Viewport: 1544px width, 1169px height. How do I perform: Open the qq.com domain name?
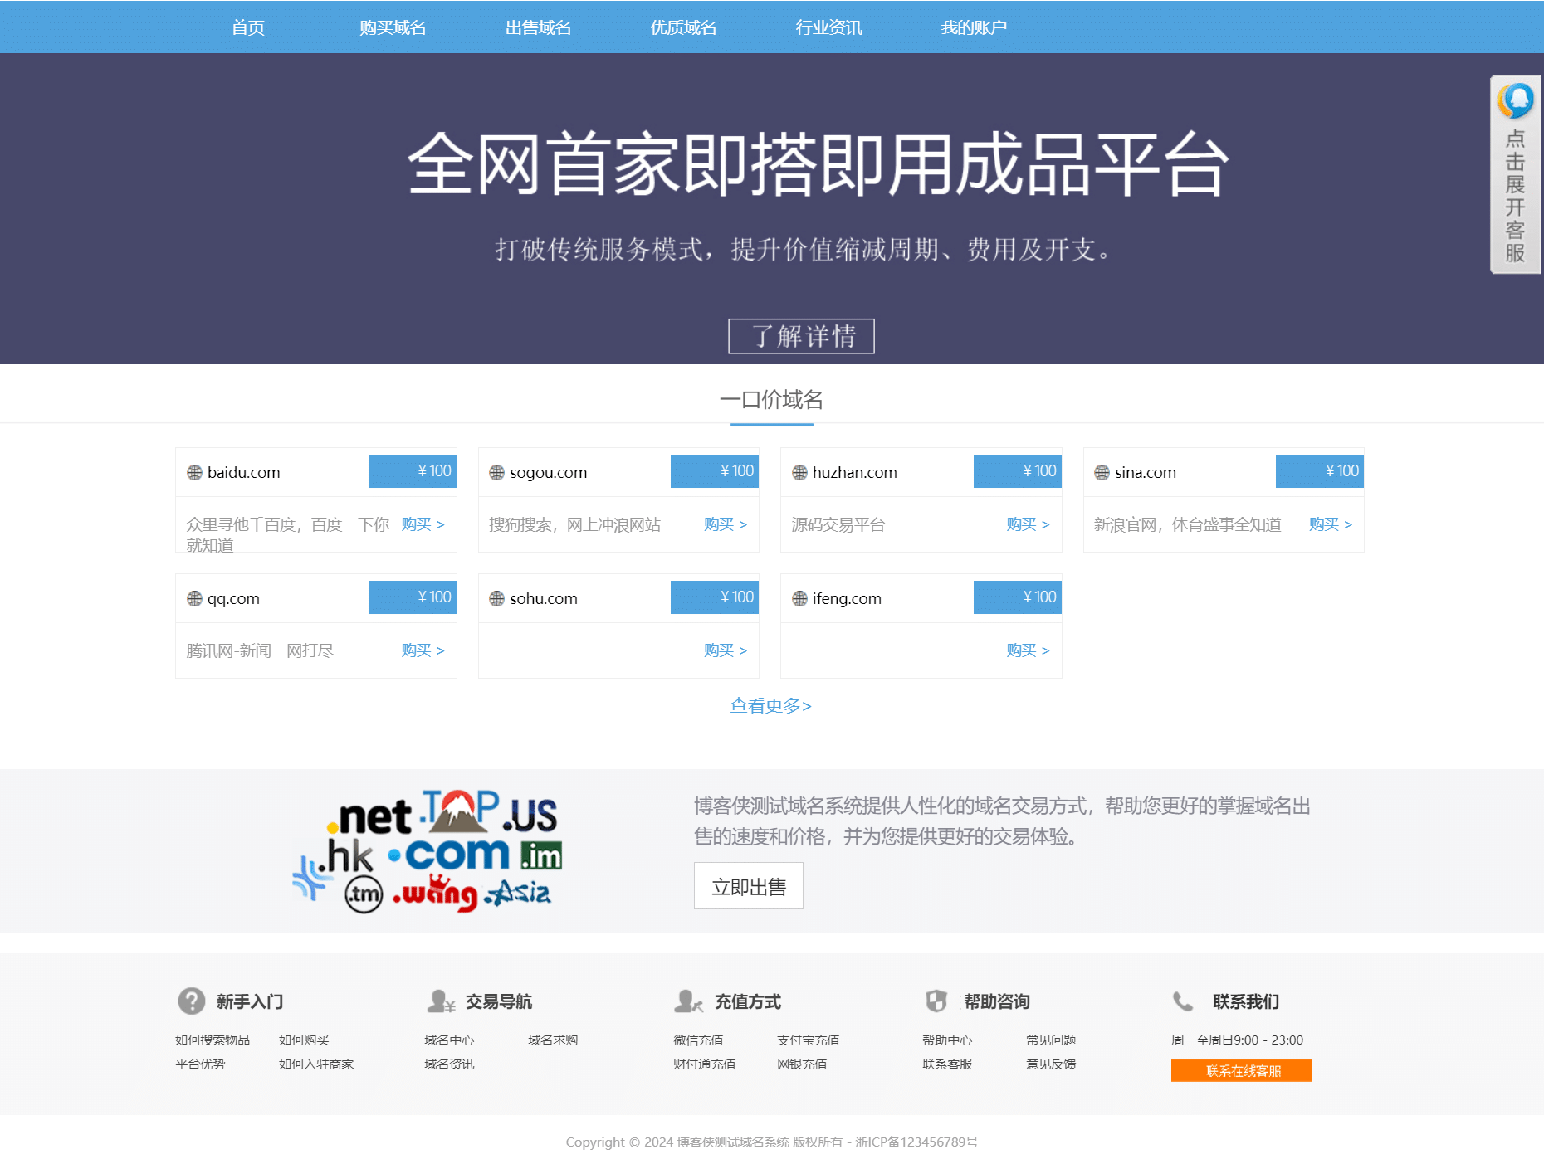pyautogui.click(x=233, y=598)
